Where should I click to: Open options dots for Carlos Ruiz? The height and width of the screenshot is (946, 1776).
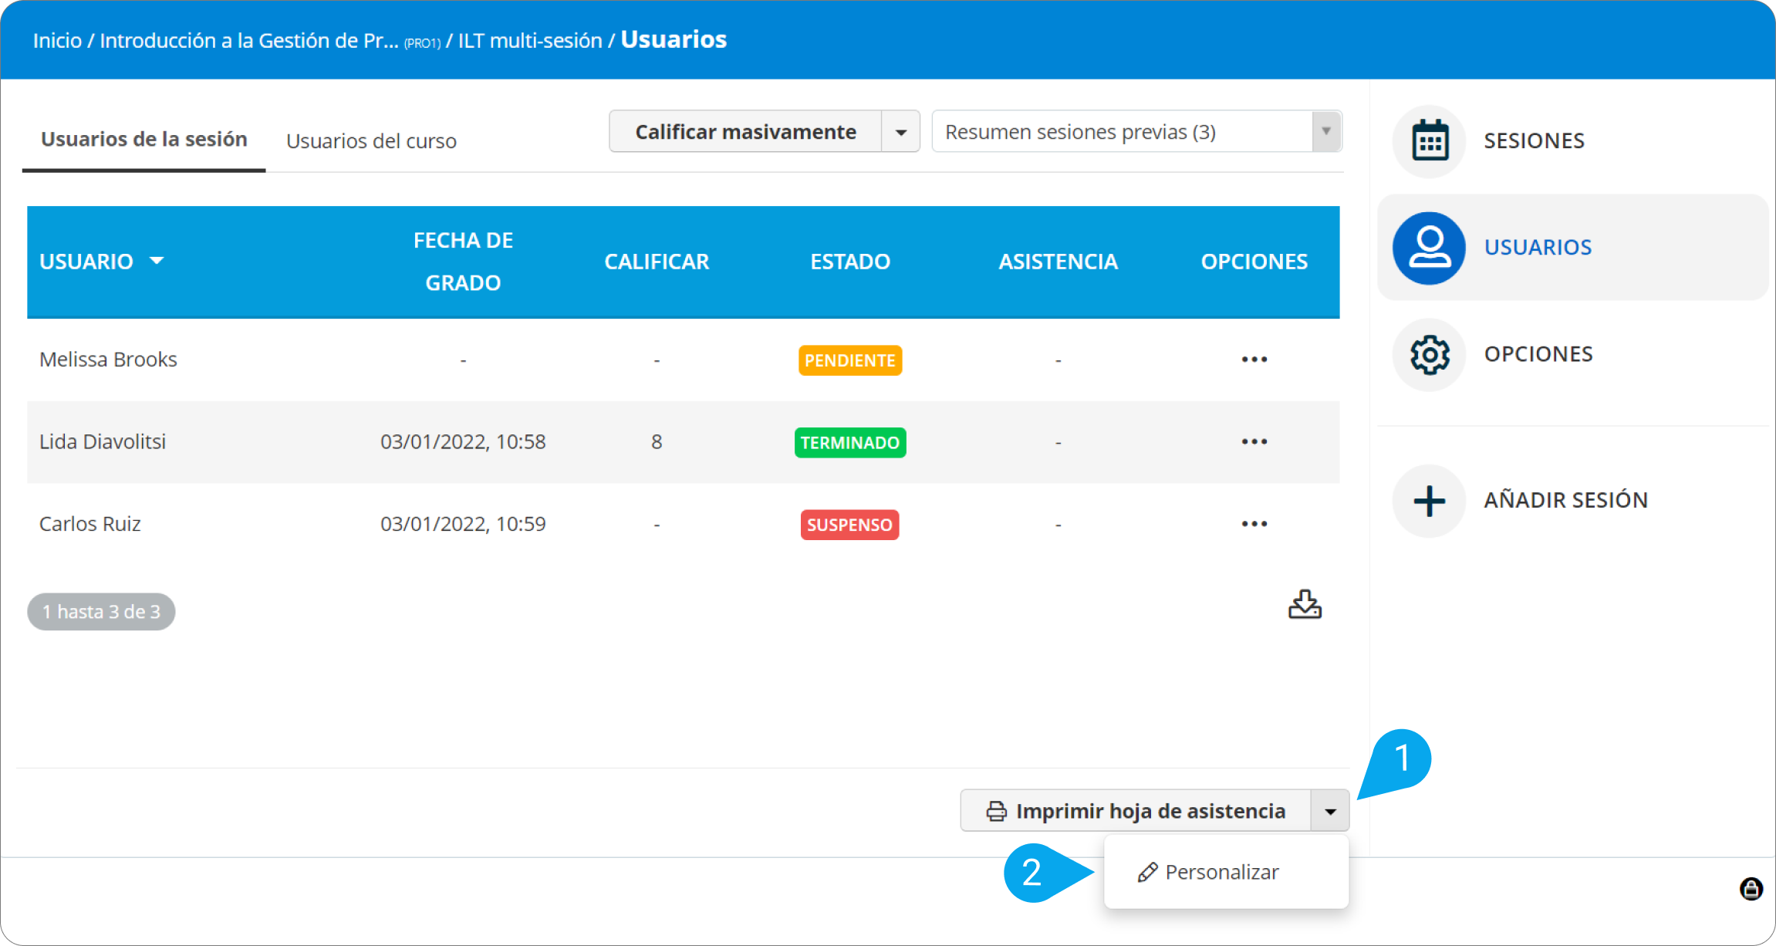tap(1254, 524)
